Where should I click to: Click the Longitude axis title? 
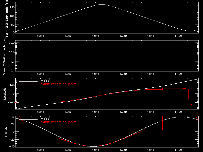(5, 94)
